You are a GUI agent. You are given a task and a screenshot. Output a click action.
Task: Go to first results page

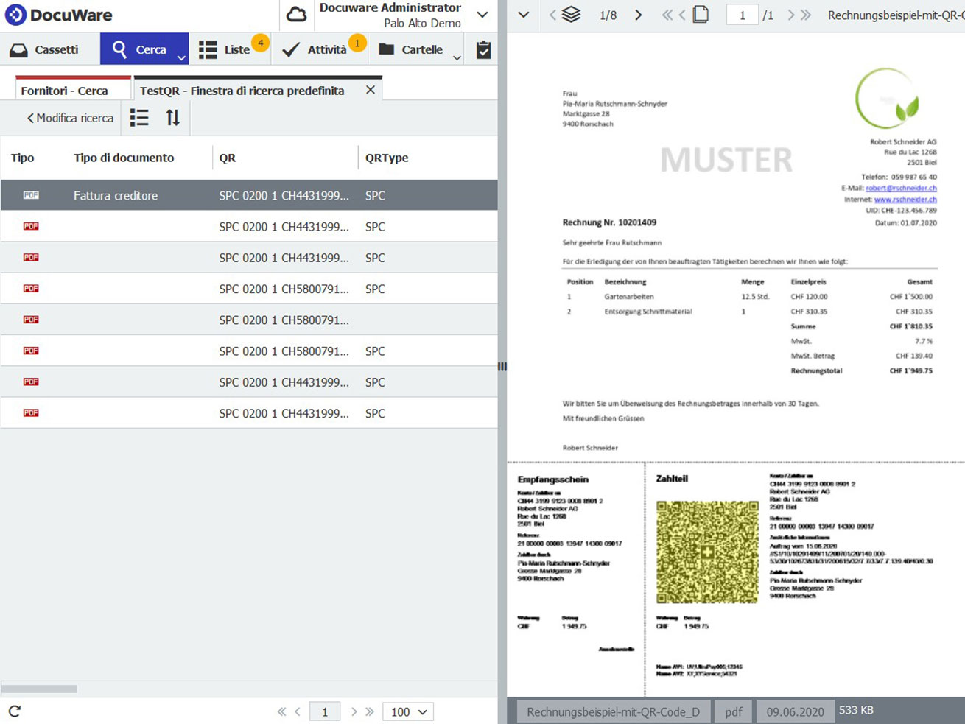click(x=281, y=711)
